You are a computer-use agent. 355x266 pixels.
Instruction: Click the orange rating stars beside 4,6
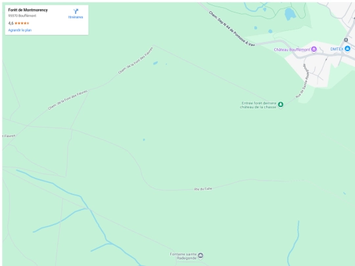coord(22,23)
